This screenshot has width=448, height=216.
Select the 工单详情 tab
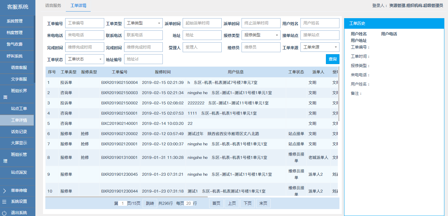78,6
